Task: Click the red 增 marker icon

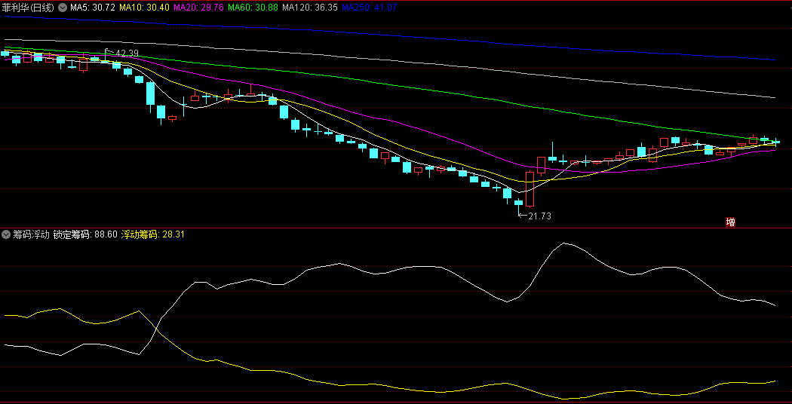Action: pos(730,222)
